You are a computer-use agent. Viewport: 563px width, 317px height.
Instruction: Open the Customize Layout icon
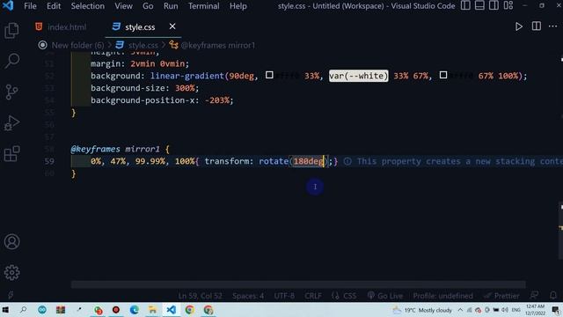click(508, 6)
